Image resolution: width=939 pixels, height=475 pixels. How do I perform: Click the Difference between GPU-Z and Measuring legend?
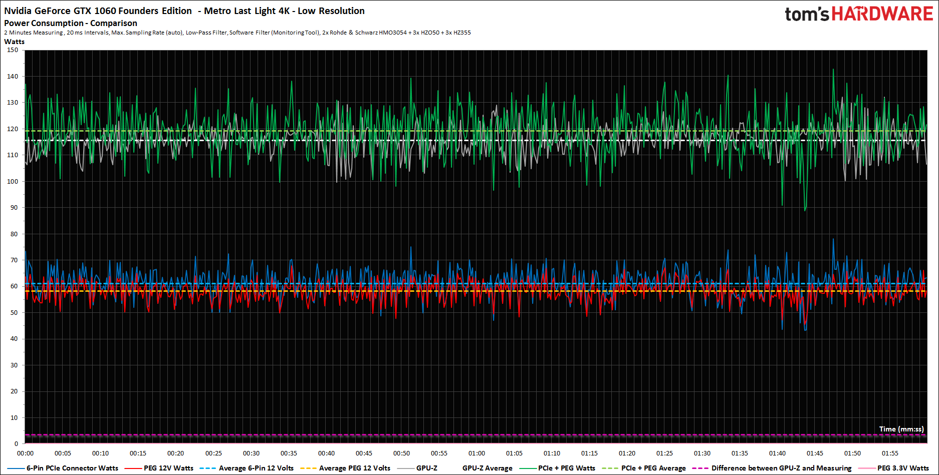point(772,468)
